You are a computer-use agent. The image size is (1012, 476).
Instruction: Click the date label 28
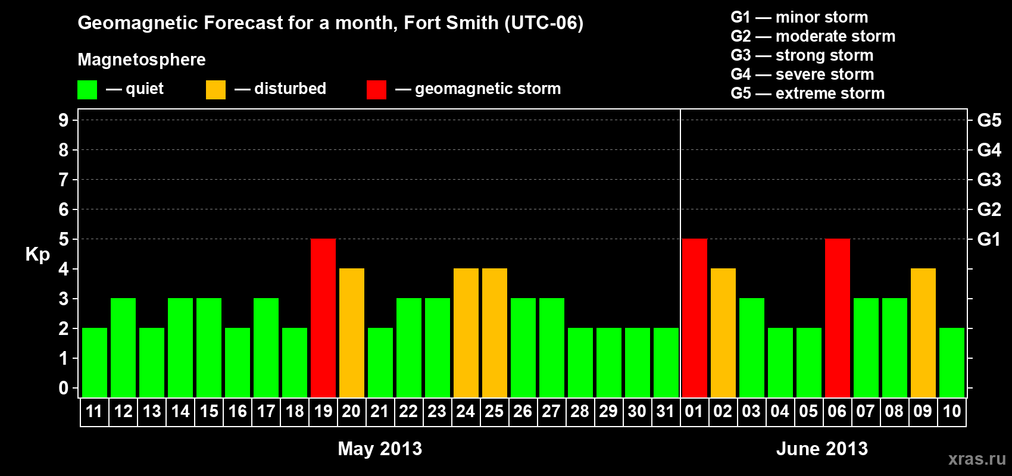(580, 412)
